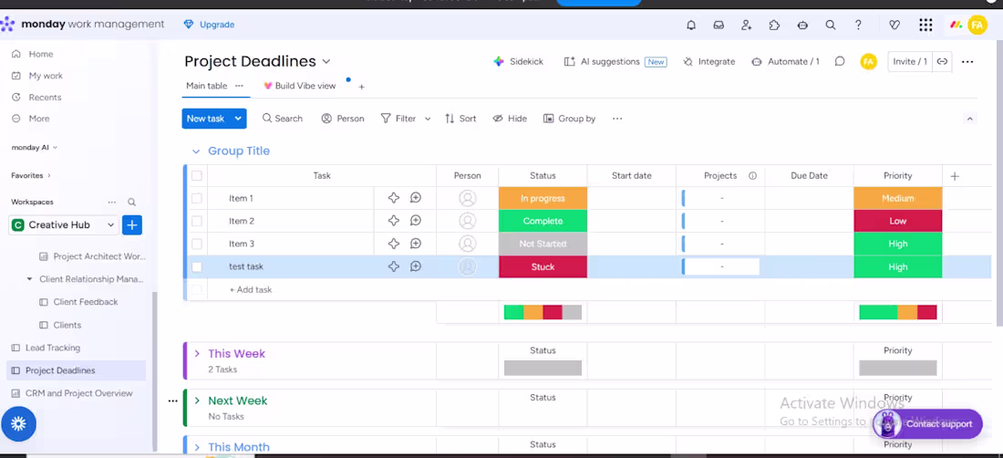Open the board options three-dot menu
The height and width of the screenshot is (458, 1003).
pyautogui.click(x=967, y=62)
